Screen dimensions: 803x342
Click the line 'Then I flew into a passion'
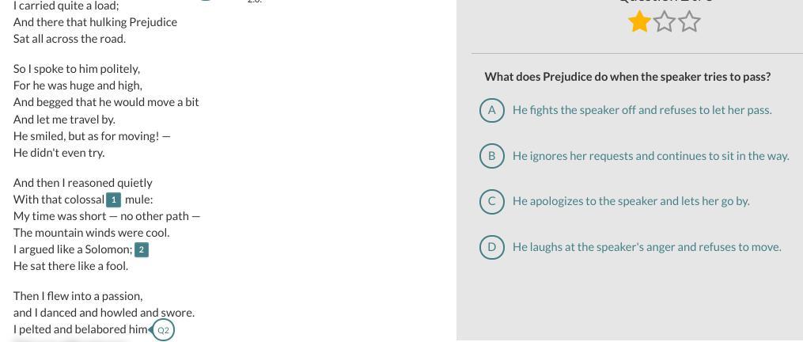click(78, 296)
